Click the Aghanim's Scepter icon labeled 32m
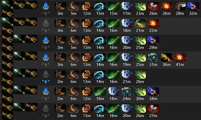Viewport: 201px width, 120px height. [x=193, y=6]
